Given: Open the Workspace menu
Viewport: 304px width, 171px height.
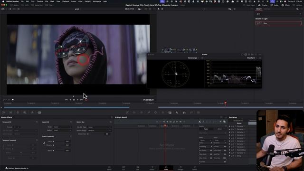Looking at the screenshot, I should click(x=97, y=1).
